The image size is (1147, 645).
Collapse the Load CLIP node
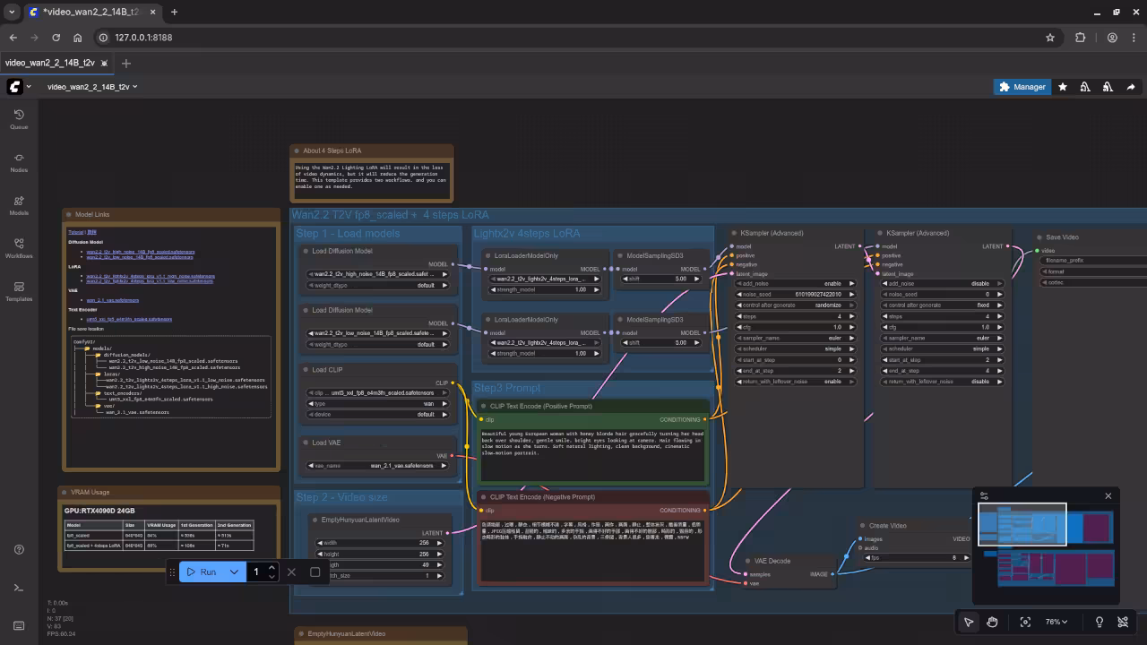[x=305, y=370]
